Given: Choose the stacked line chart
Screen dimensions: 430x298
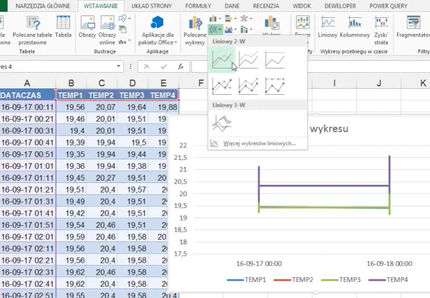Looking at the screenshot, I should [248, 60].
